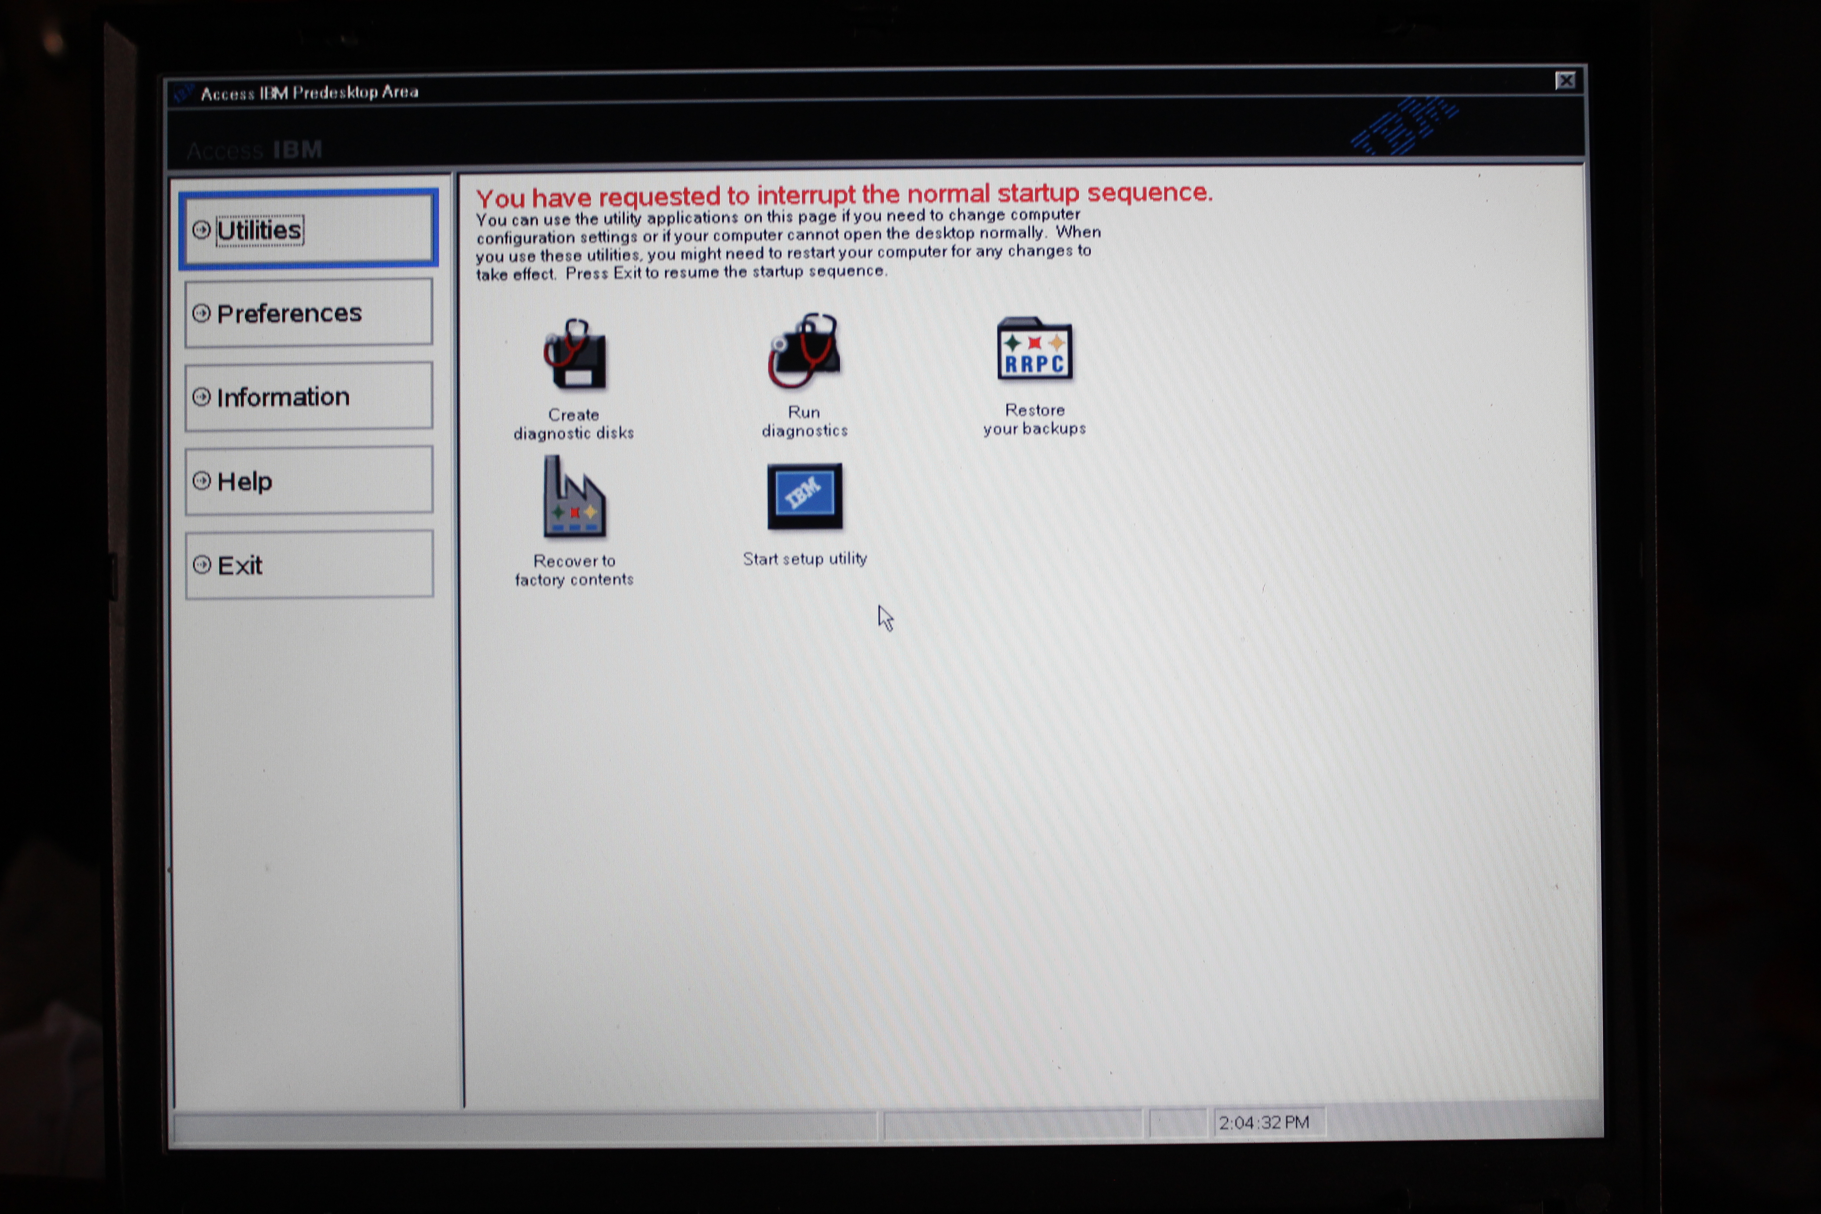The width and height of the screenshot is (1821, 1214).
Task: Close the Access IBM Predesktop window
Action: point(1565,80)
